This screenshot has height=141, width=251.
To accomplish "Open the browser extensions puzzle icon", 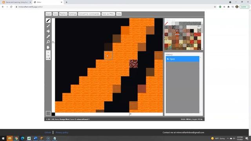I will click(228, 7).
